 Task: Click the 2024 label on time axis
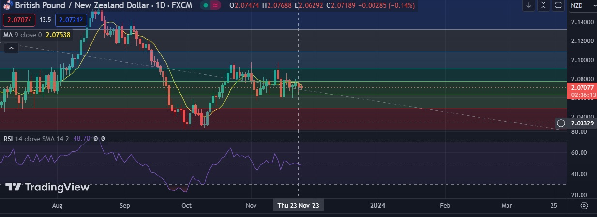(x=377, y=205)
